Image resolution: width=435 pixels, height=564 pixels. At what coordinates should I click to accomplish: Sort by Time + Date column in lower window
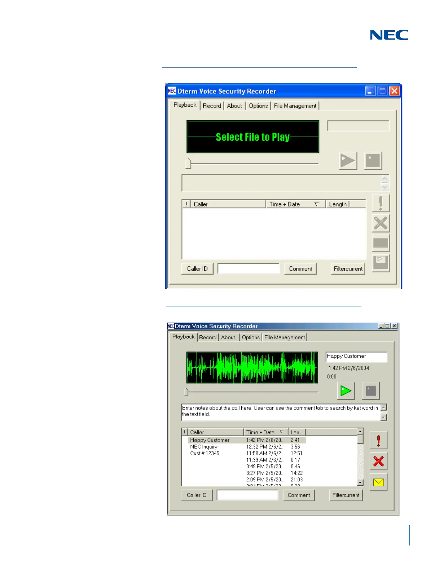265,432
